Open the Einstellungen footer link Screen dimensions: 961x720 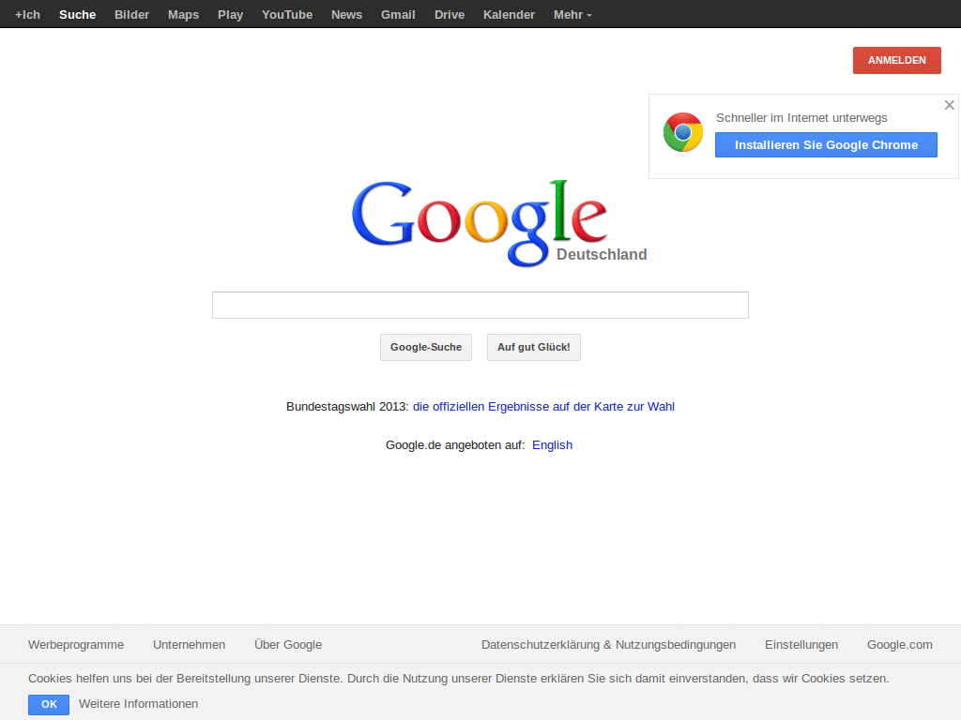click(801, 644)
